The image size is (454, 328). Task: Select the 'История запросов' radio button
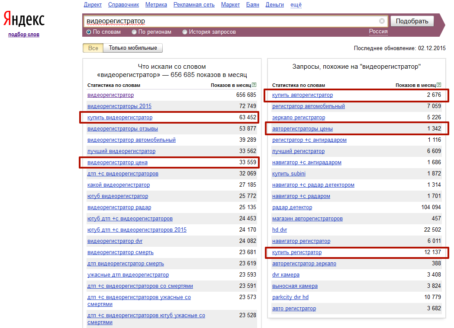[185, 32]
